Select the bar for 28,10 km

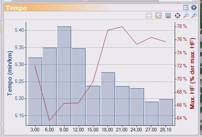pyautogui.click(x=166, y=112)
